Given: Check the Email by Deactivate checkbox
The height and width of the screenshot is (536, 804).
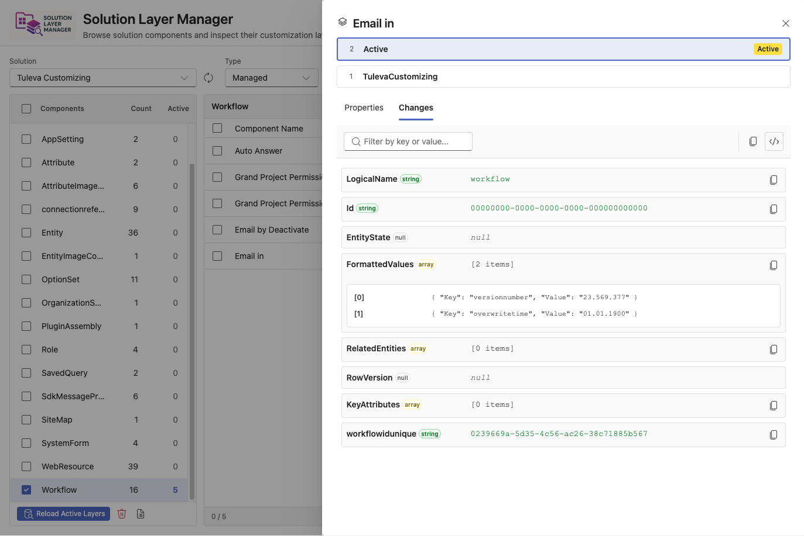Looking at the screenshot, I should (217, 230).
